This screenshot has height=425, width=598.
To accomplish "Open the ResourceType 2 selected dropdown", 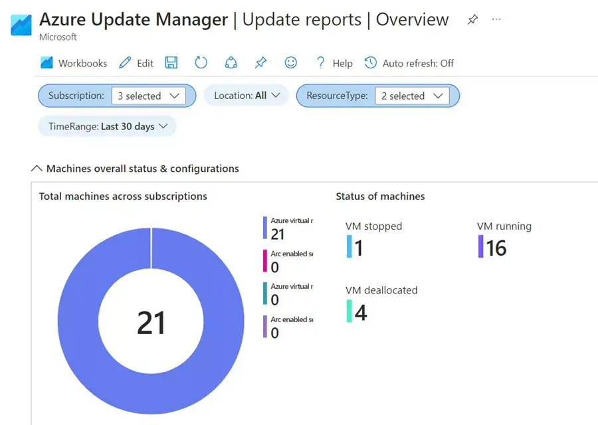I will pyautogui.click(x=412, y=96).
